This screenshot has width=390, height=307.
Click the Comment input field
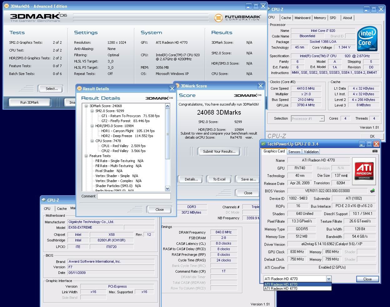coord(134,196)
